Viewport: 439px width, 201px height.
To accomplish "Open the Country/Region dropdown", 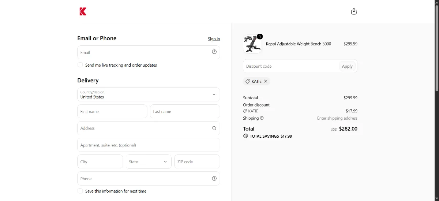I will tap(149, 94).
